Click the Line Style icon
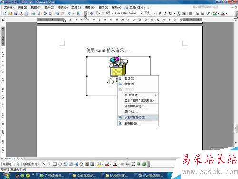Viewport: 238px width, 179px height. (x=122, y=164)
